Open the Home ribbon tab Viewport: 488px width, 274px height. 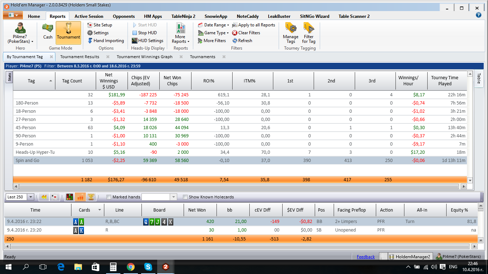click(x=34, y=16)
